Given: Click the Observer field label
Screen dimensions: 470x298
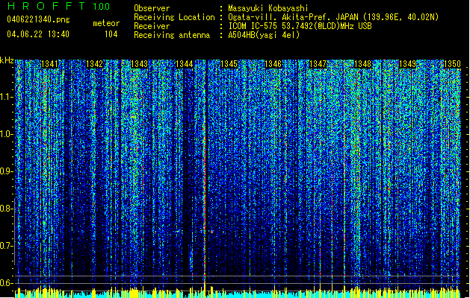Looking at the screenshot, I should 152,8.
